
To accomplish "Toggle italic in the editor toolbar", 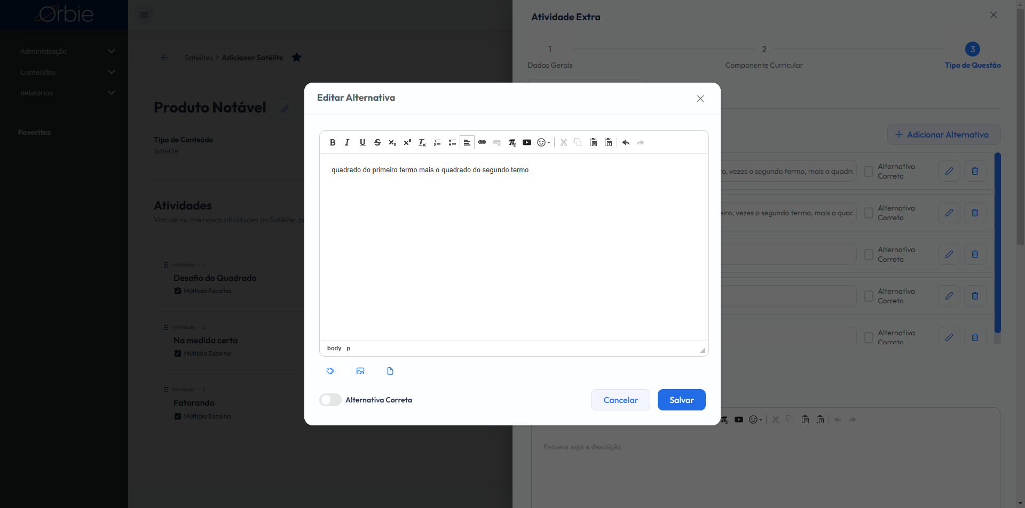I will (348, 142).
